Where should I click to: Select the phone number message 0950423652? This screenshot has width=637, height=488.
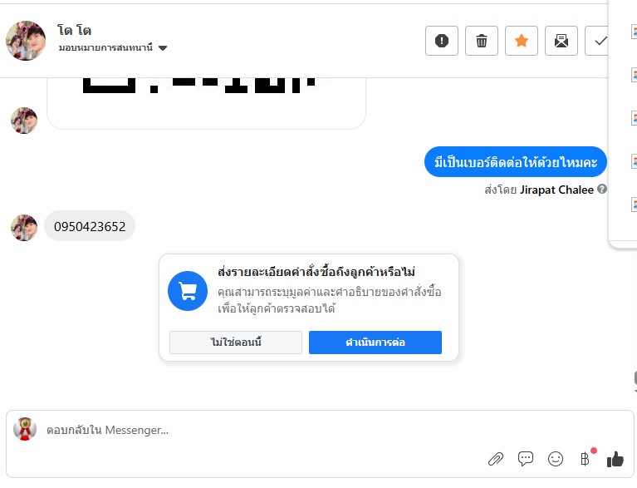pyautogui.click(x=90, y=226)
